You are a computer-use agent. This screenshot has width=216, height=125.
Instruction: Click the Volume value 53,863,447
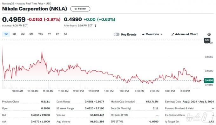(x=97, y=115)
